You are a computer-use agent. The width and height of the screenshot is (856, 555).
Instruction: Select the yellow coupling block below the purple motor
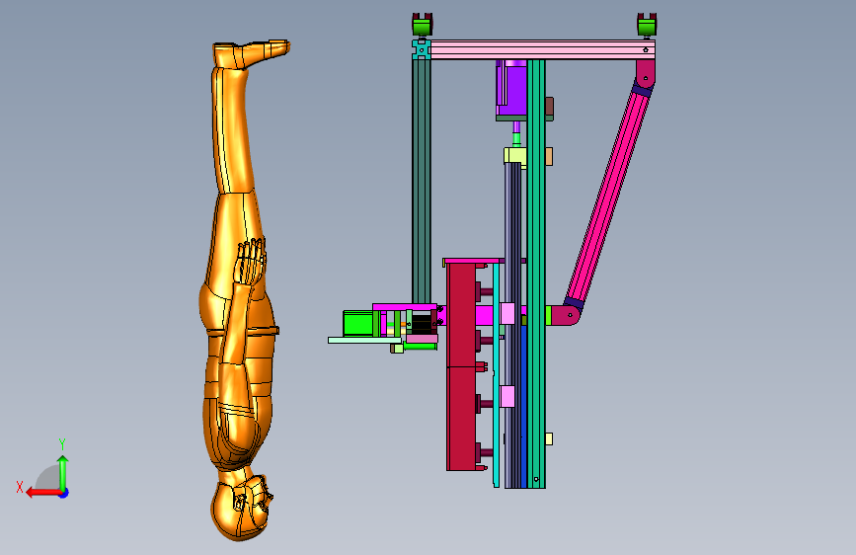pos(514,156)
